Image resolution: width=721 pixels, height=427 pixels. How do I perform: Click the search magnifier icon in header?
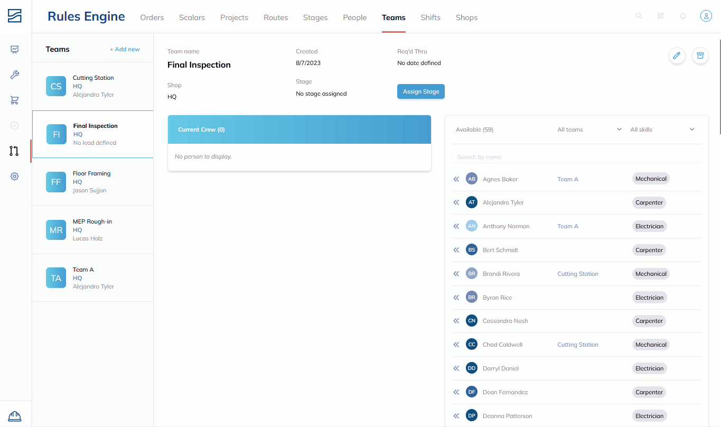pos(639,16)
